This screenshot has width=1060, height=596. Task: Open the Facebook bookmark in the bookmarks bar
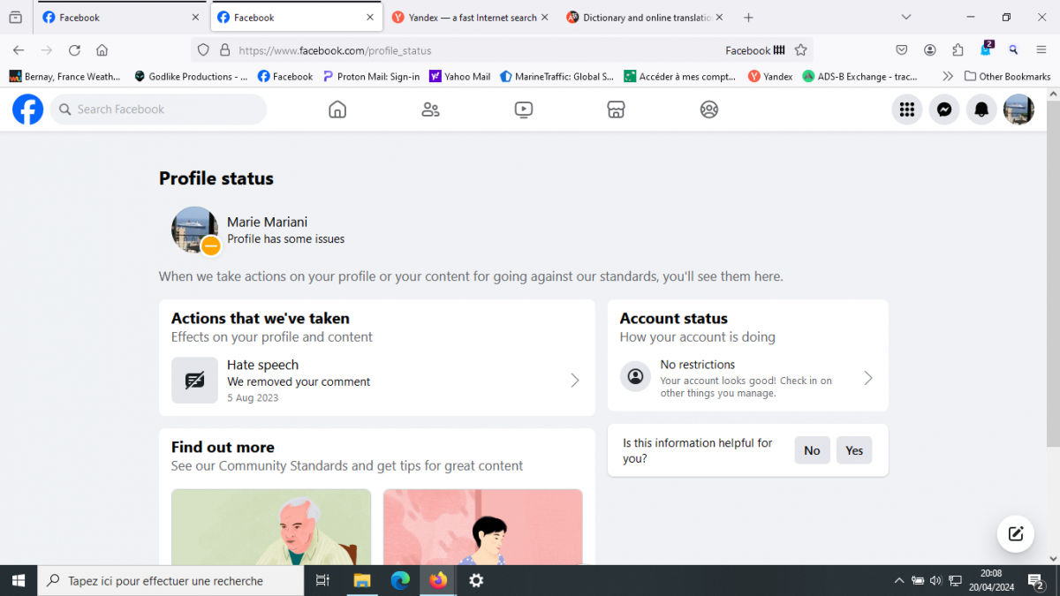click(285, 77)
